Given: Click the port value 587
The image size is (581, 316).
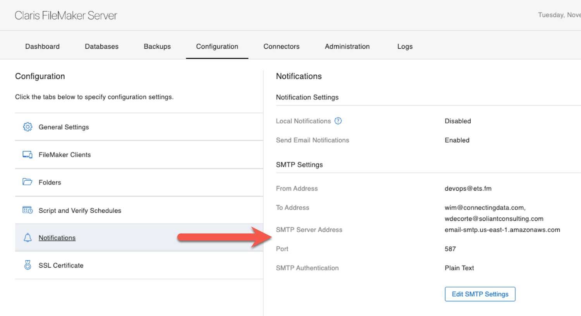Looking at the screenshot, I should tap(450, 249).
